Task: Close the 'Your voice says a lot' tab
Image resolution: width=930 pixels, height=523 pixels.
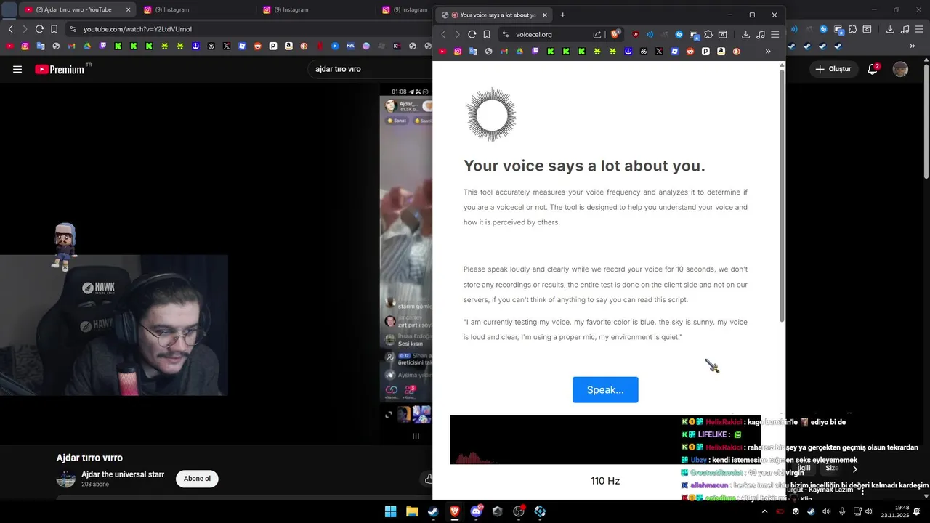Action: tap(545, 15)
